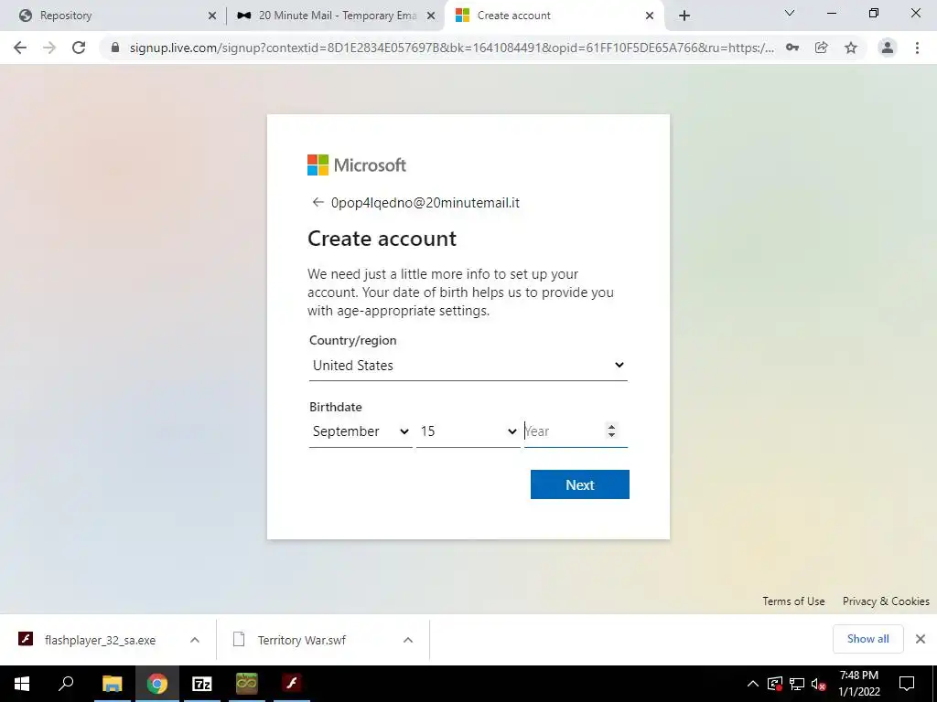This screenshot has height=702, width=937.
Task: Close the 20 Minute Mail tab
Action: tap(431, 16)
